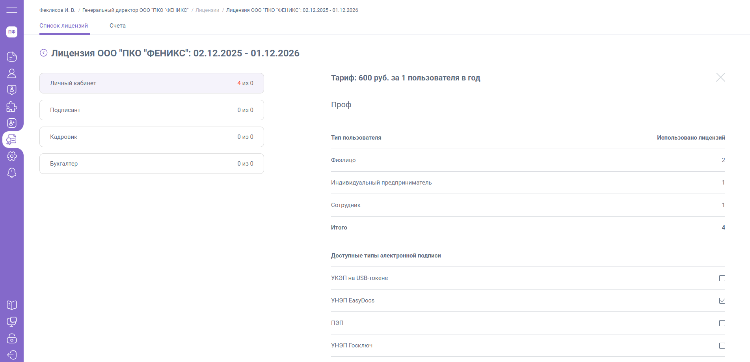The height and width of the screenshot is (362, 750).
Task: Open the settings gear in sidebar
Action: [12, 156]
